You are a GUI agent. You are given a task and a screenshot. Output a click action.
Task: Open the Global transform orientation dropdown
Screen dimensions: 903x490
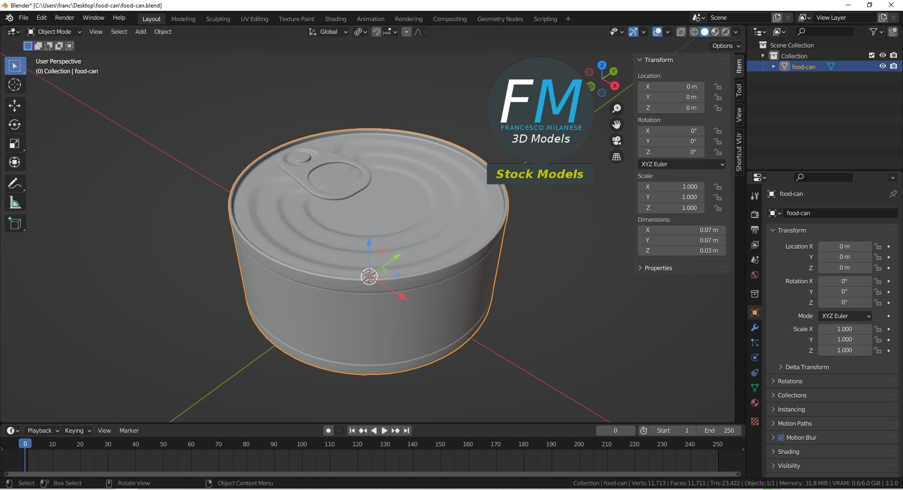tap(328, 32)
